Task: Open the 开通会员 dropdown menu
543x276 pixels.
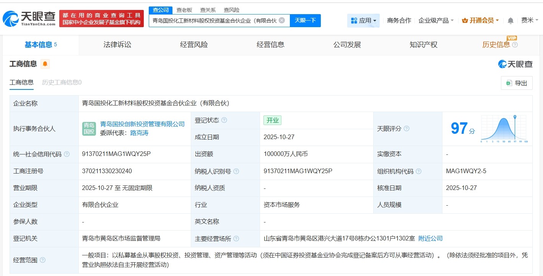Action: (480, 20)
